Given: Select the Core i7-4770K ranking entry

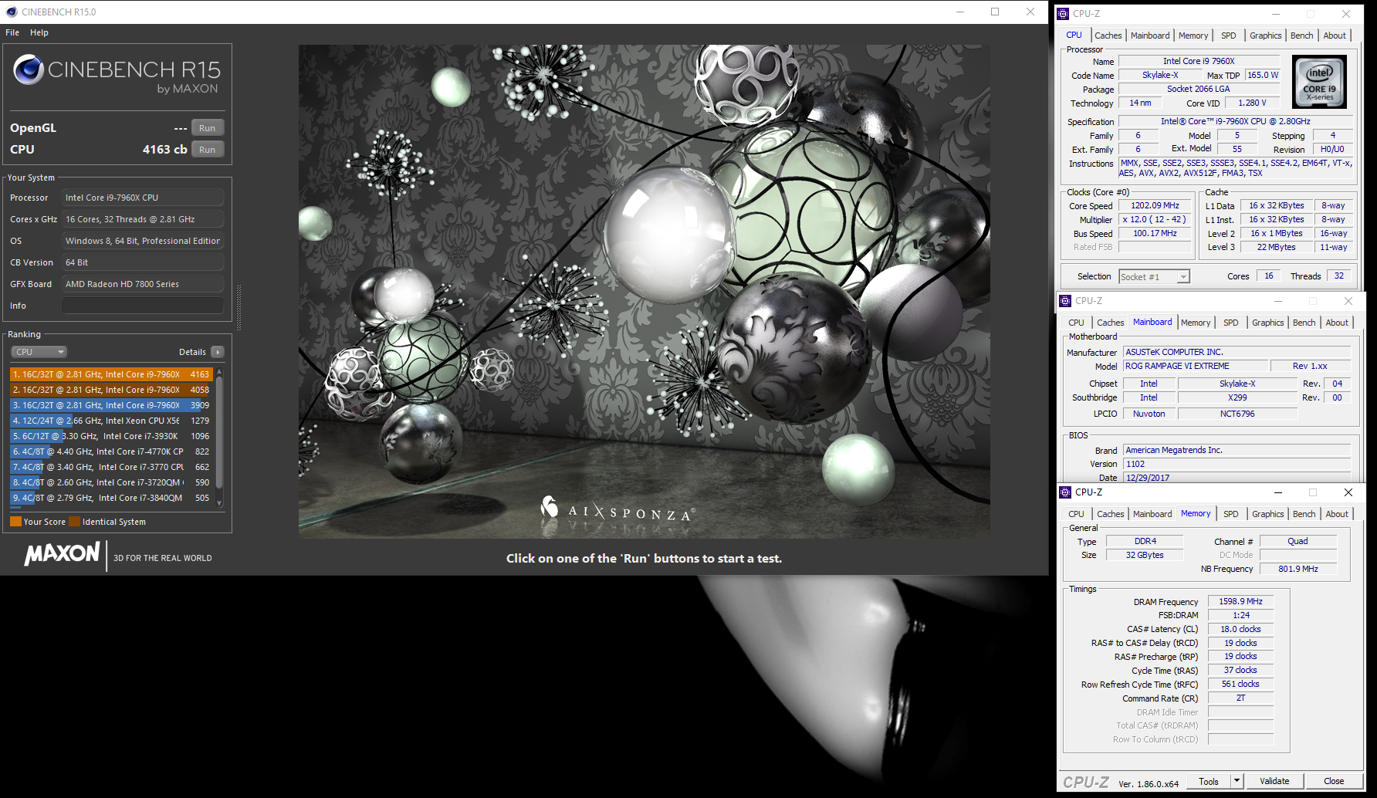Looking at the screenshot, I should 111,451.
